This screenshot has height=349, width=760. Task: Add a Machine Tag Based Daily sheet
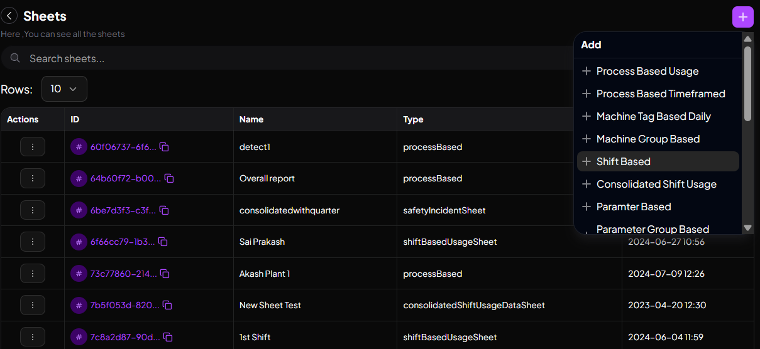tap(658, 116)
